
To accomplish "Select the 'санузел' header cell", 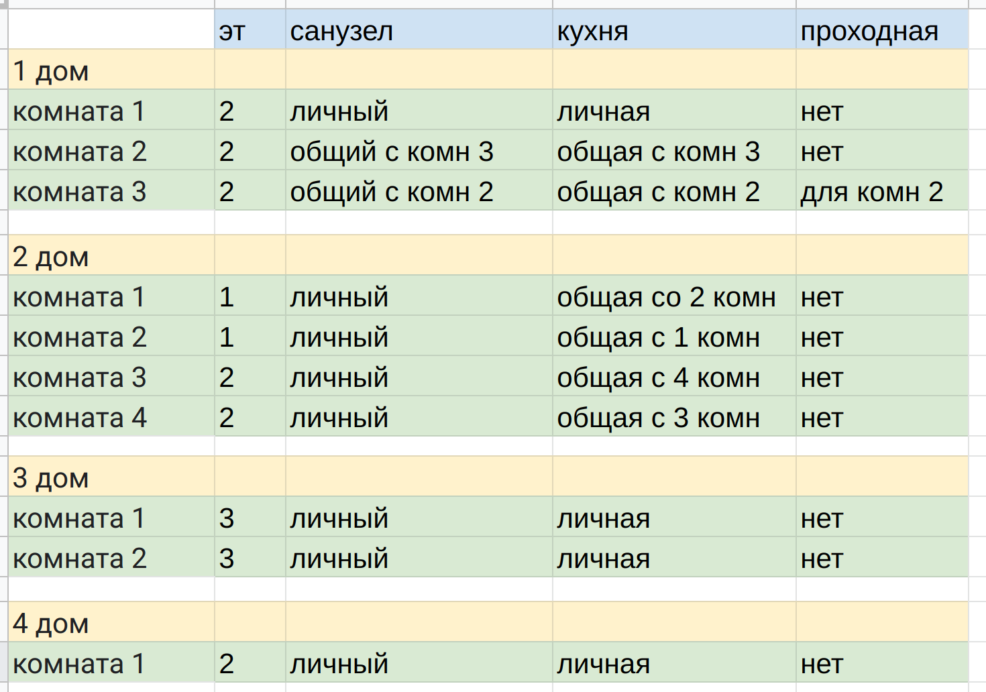I will [x=419, y=30].
